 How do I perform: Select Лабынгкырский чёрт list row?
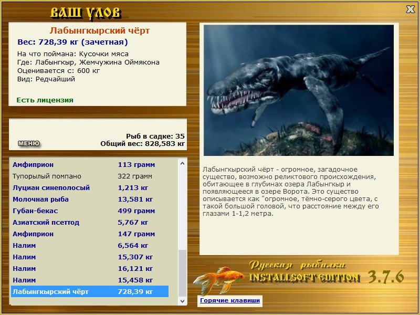90,291
